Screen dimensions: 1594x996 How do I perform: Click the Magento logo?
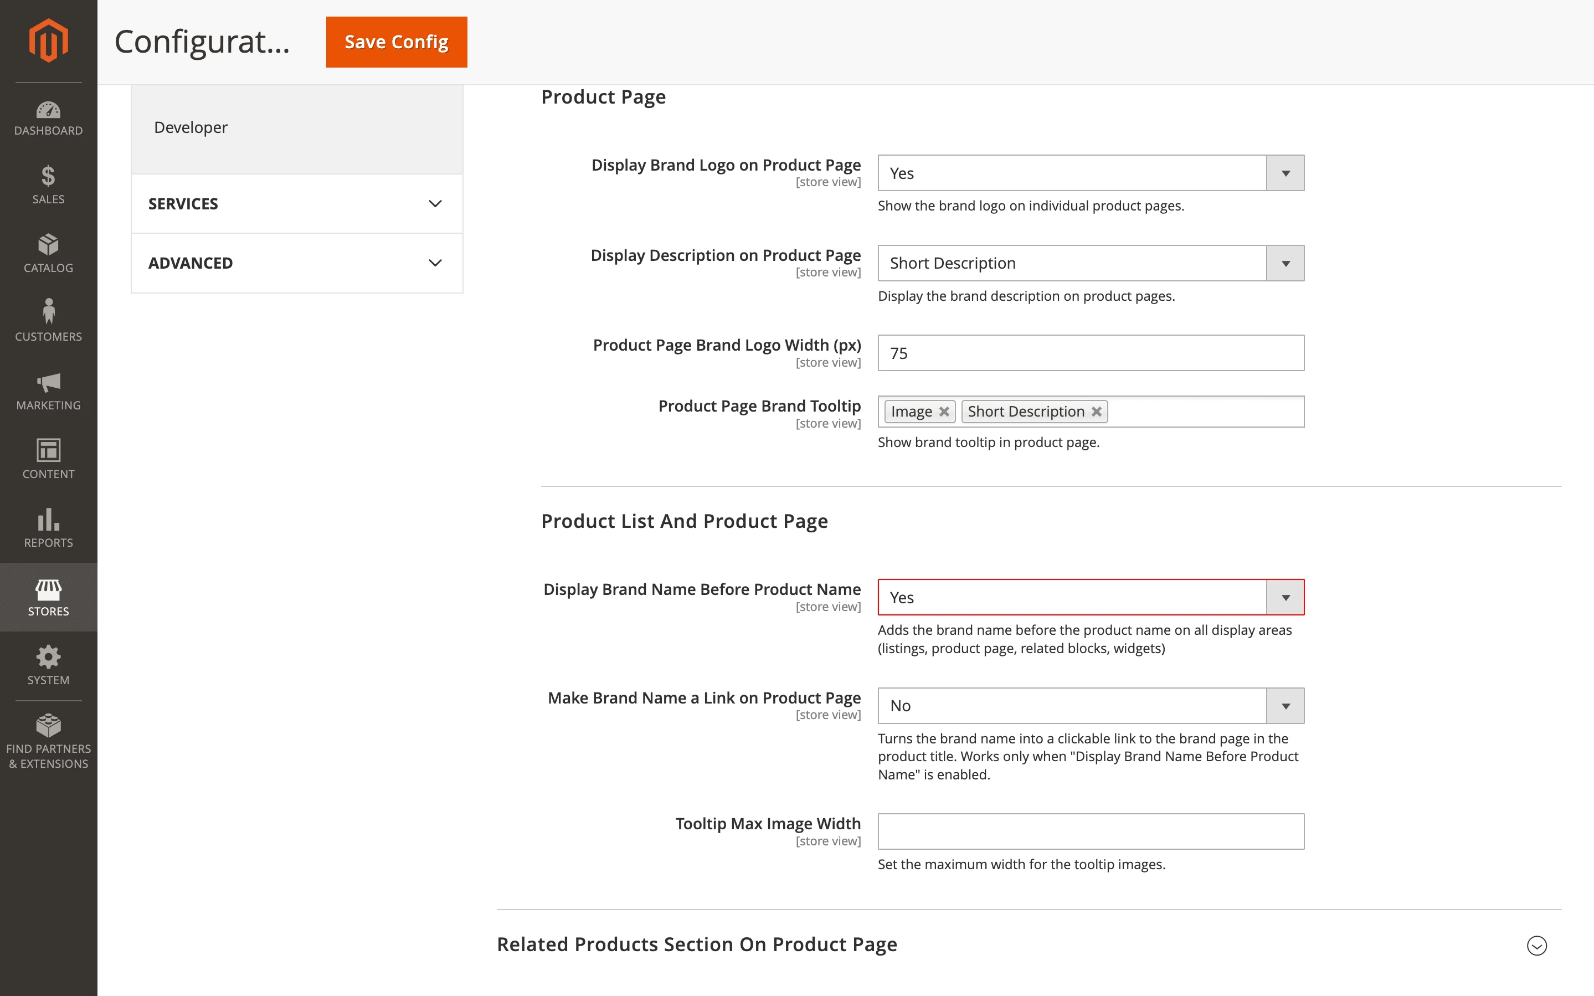[48, 41]
